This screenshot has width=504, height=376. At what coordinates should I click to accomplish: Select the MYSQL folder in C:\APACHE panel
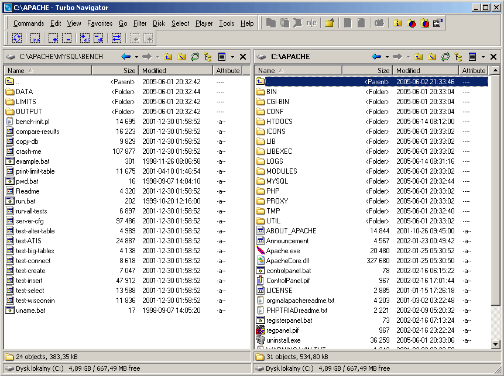point(277,181)
